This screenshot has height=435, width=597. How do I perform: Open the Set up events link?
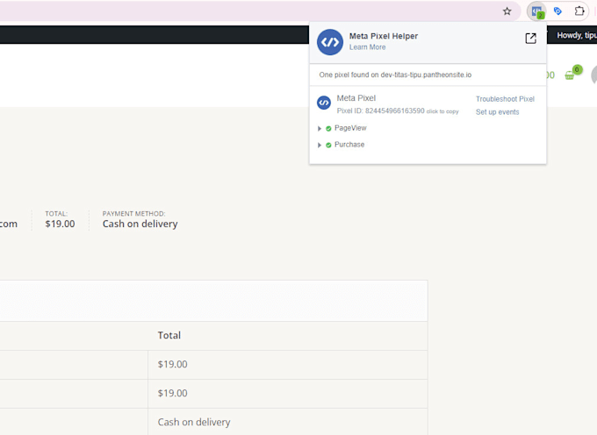point(497,112)
